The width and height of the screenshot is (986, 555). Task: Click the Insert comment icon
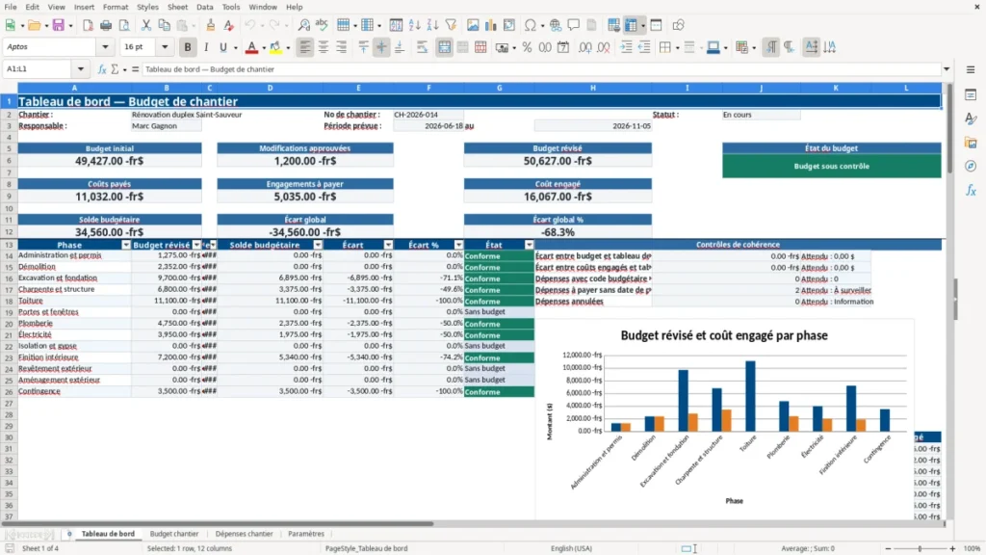(574, 25)
